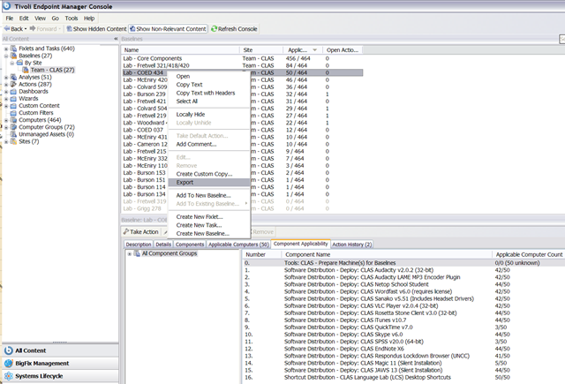Click the Unmanaged Assets icon
The width and height of the screenshot is (565, 384).
(x=13, y=133)
